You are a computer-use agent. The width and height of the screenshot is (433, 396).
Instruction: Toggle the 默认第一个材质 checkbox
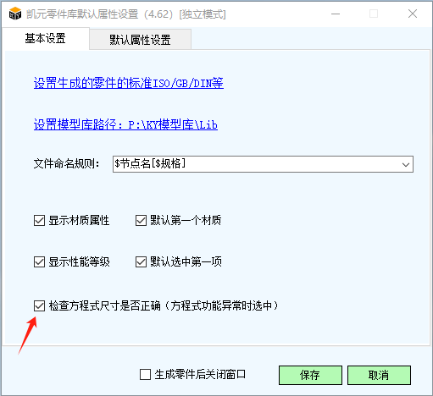pos(141,221)
